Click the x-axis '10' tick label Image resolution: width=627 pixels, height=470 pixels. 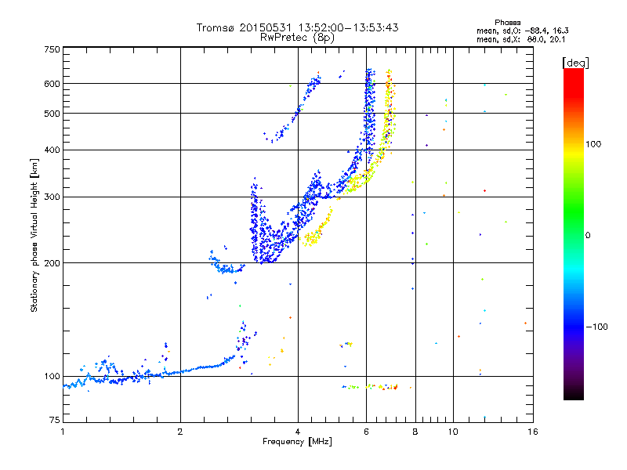tap(453, 432)
